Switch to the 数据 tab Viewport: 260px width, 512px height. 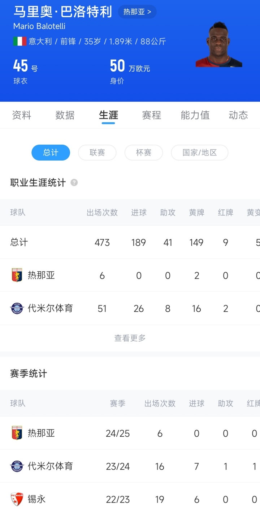[65, 115]
